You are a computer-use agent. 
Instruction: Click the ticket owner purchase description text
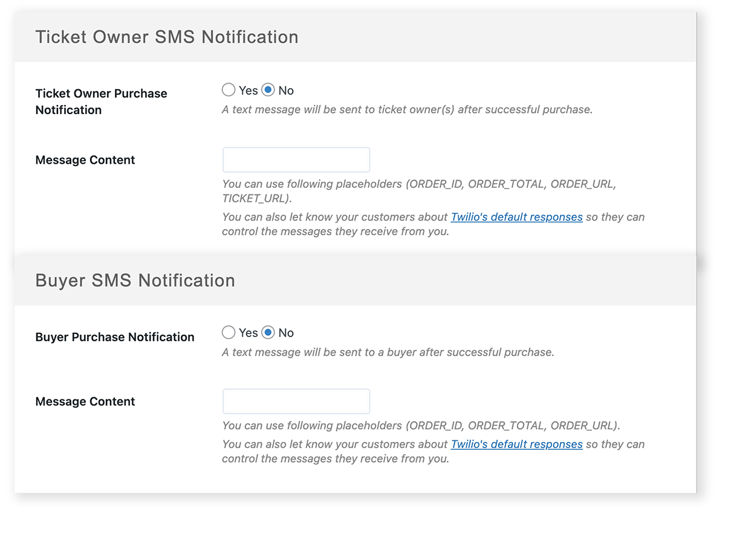(x=408, y=109)
